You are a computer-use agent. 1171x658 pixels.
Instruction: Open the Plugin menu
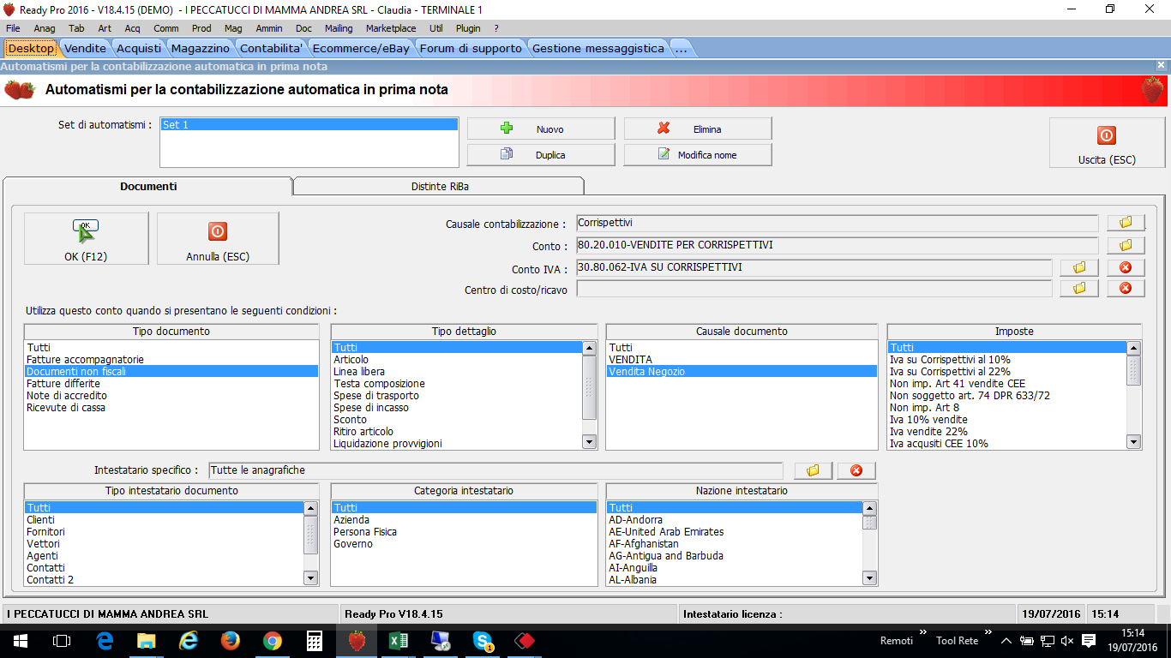coord(468,28)
